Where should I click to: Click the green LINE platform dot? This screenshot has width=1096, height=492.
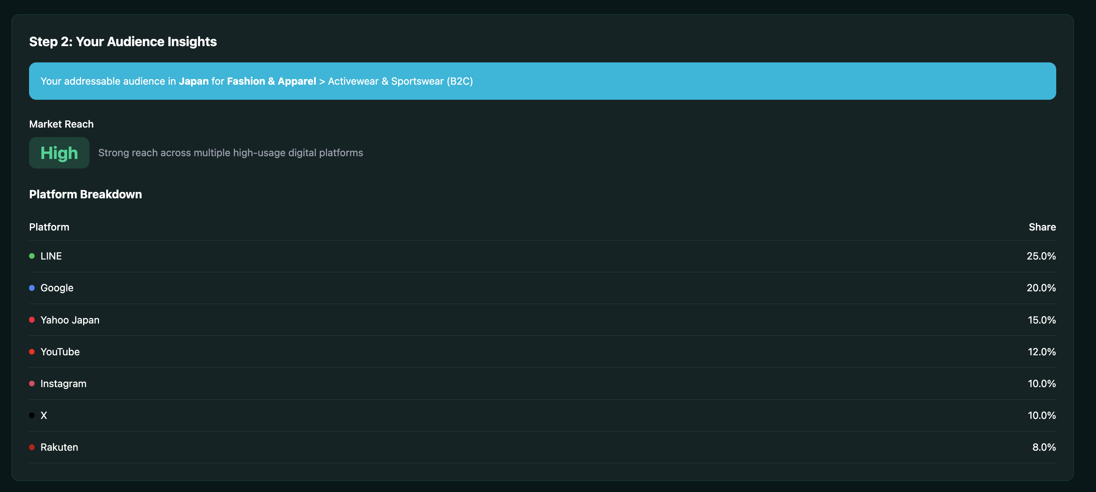[x=32, y=256]
